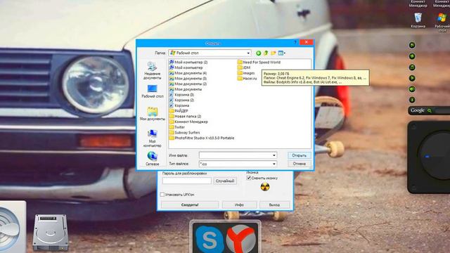The height and width of the screenshot is (253, 450).
Task: Select Корзина (3) shortcut
Action: 181,95
